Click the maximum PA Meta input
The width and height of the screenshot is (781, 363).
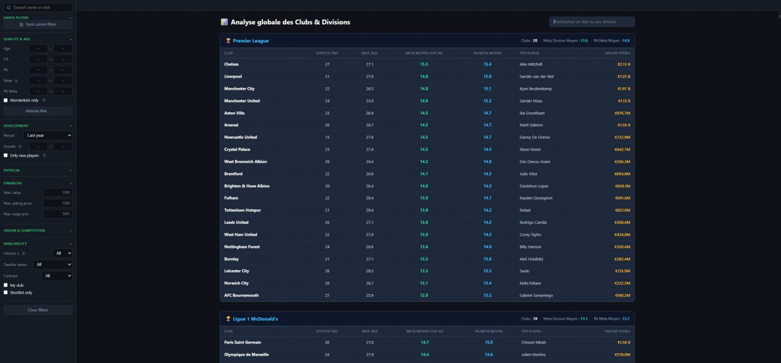[63, 92]
